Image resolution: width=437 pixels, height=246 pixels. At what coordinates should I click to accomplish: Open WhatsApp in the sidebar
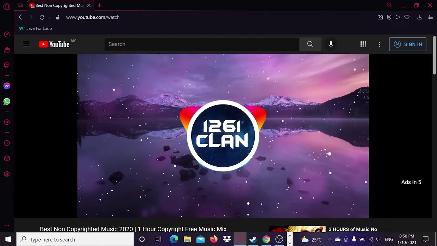7,101
